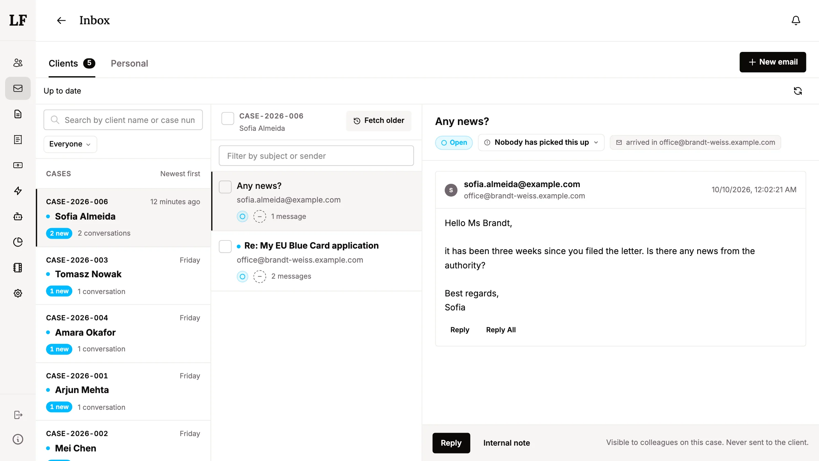Image resolution: width=819 pixels, height=461 pixels.
Task: Click the 12 minutes ago timestamp
Action: [175, 202]
